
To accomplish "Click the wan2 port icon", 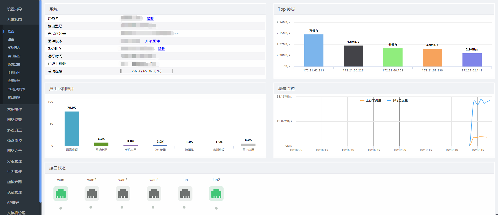I will tap(92, 194).
